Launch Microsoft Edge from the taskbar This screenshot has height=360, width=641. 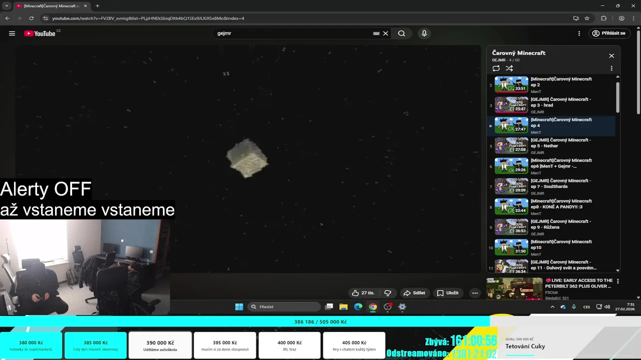pyautogui.click(x=358, y=306)
